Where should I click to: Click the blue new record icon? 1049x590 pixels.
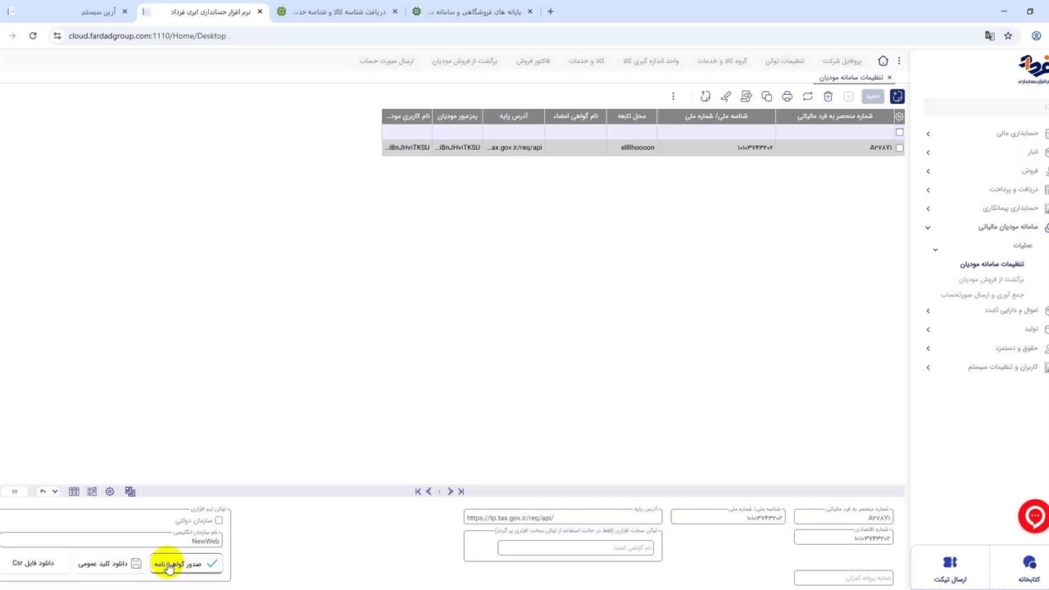coord(897,97)
